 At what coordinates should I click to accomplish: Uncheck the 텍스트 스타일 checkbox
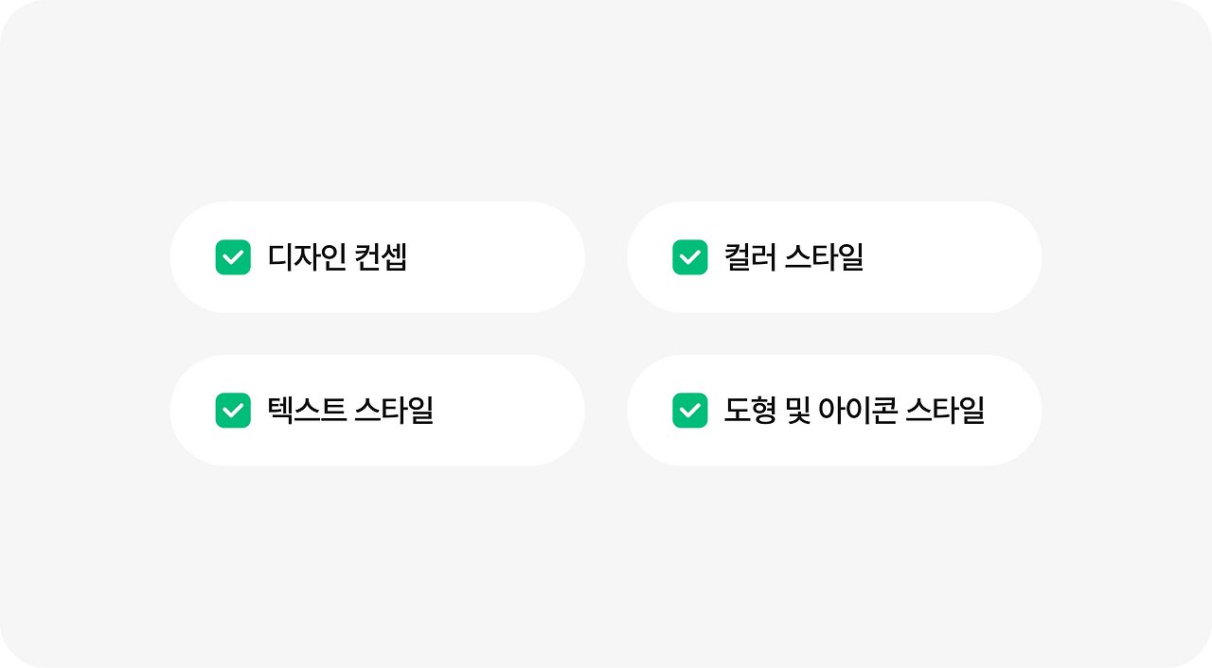tap(233, 411)
